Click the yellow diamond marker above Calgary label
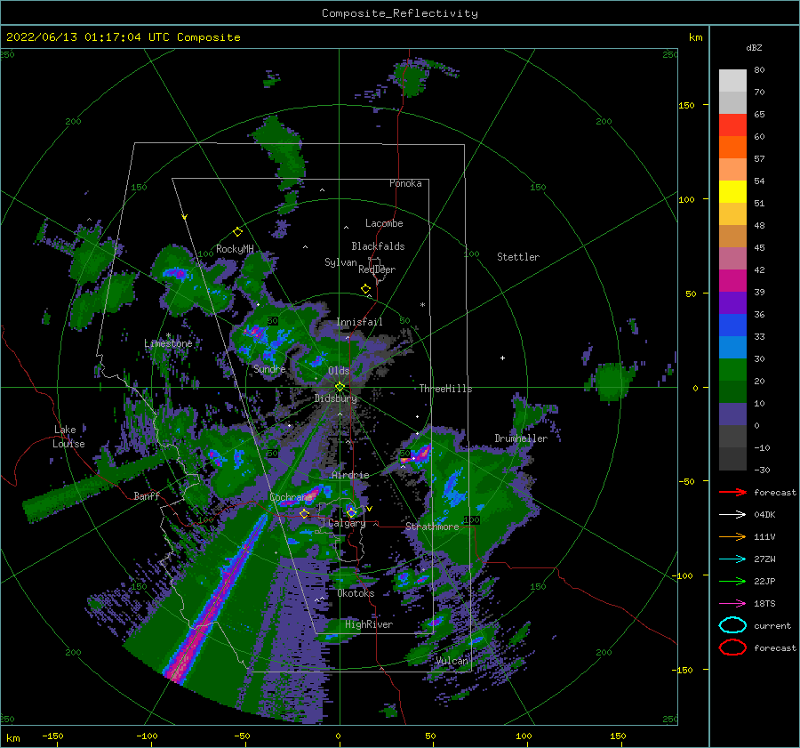800x748 pixels. pos(351,511)
